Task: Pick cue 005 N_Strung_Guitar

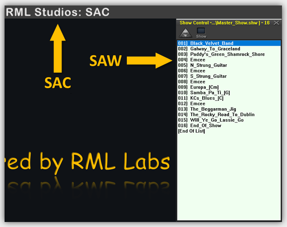Action: coord(202,65)
